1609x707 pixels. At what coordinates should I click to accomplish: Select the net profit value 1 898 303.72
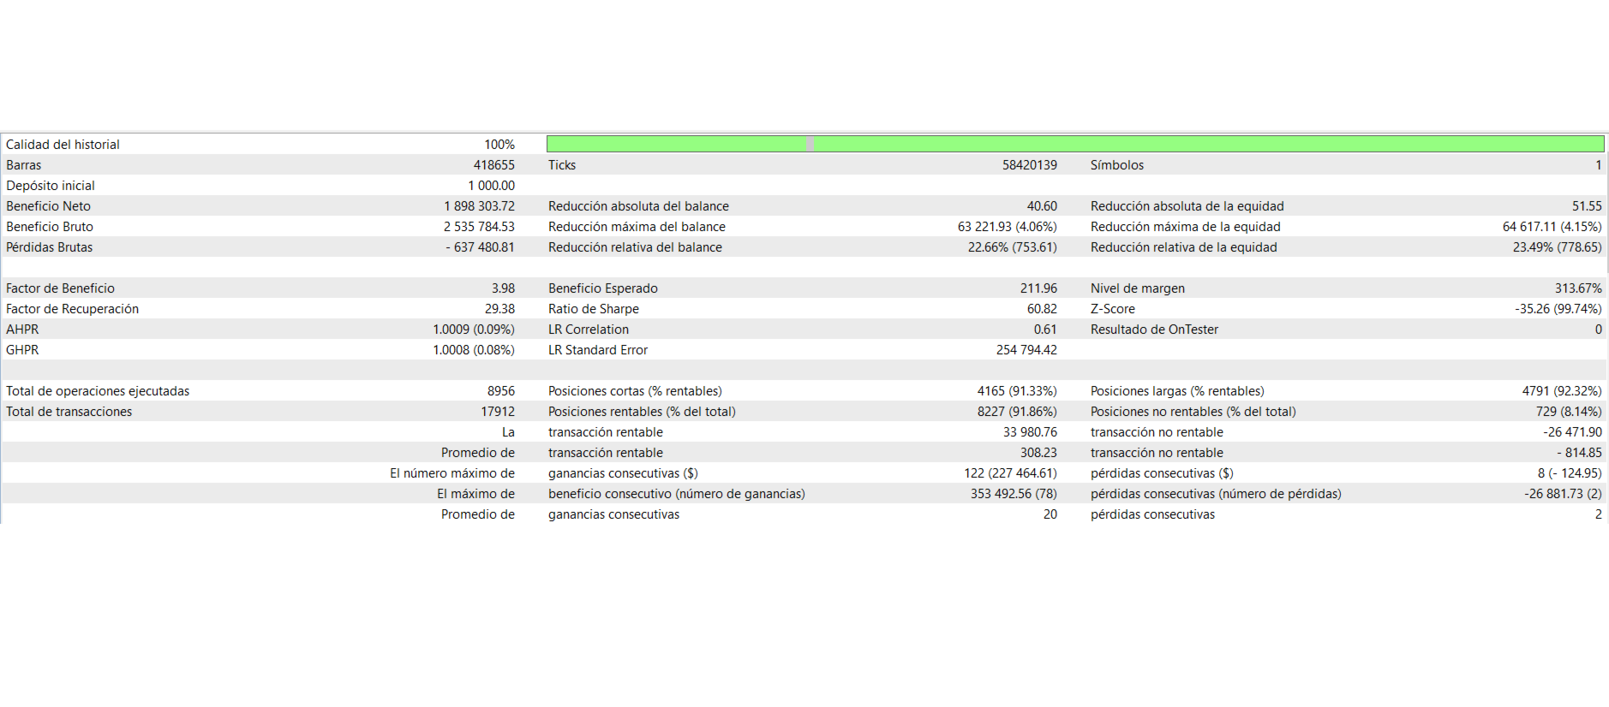point(480,206)
